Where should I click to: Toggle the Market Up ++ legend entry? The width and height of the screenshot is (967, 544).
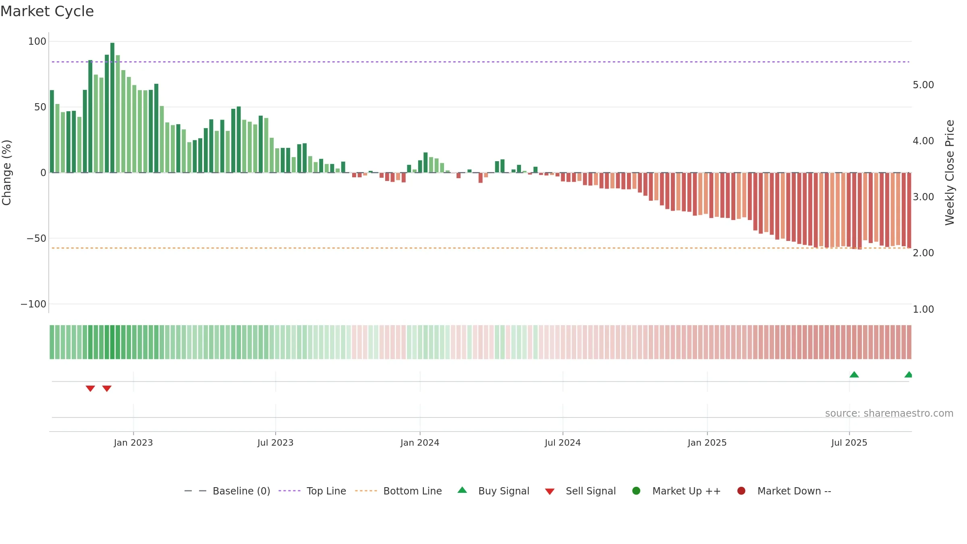[676, 491]
